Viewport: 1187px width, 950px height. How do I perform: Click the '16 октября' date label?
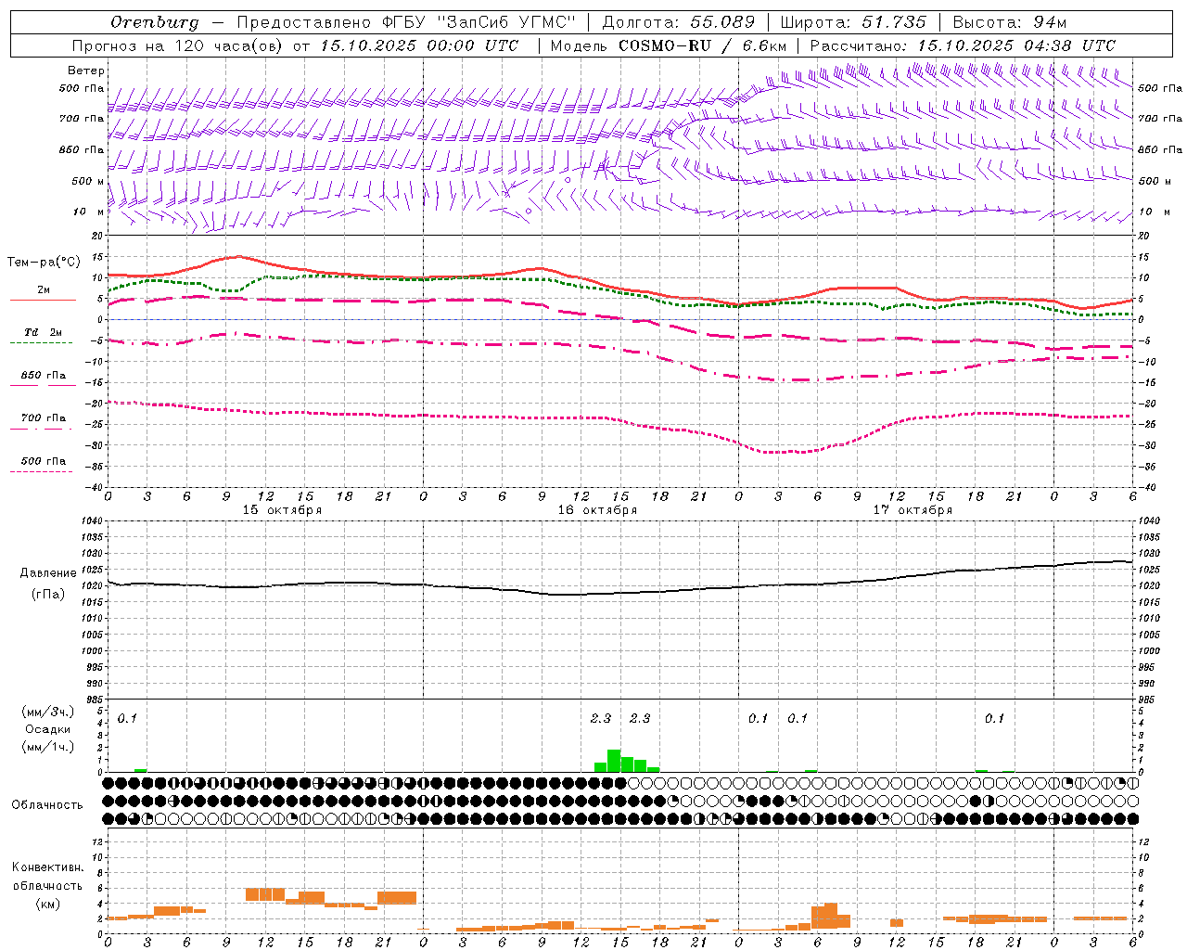coord(597,510)
